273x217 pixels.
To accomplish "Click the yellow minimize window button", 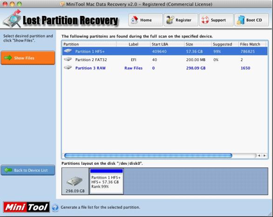I will (x=12, y=4).
